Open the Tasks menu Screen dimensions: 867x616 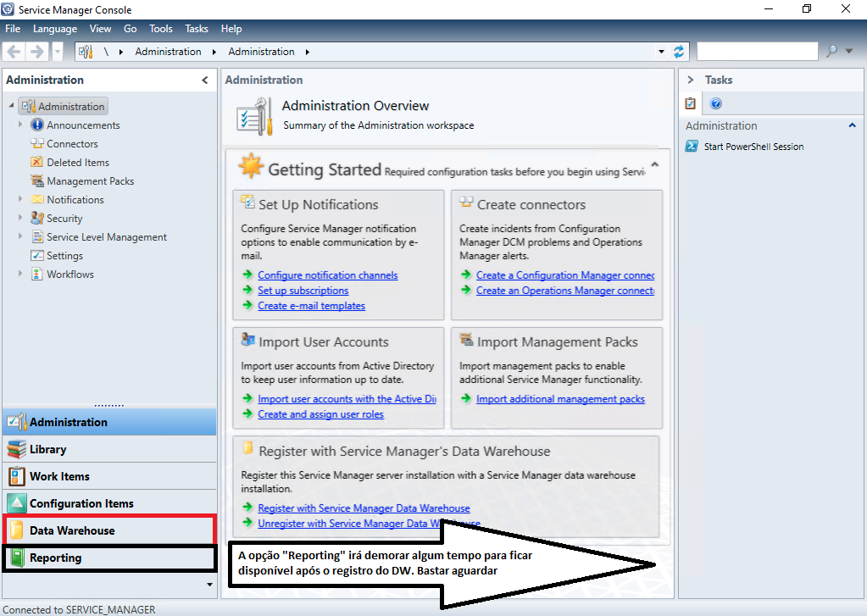pyautogui.click(x=197, y=29)
